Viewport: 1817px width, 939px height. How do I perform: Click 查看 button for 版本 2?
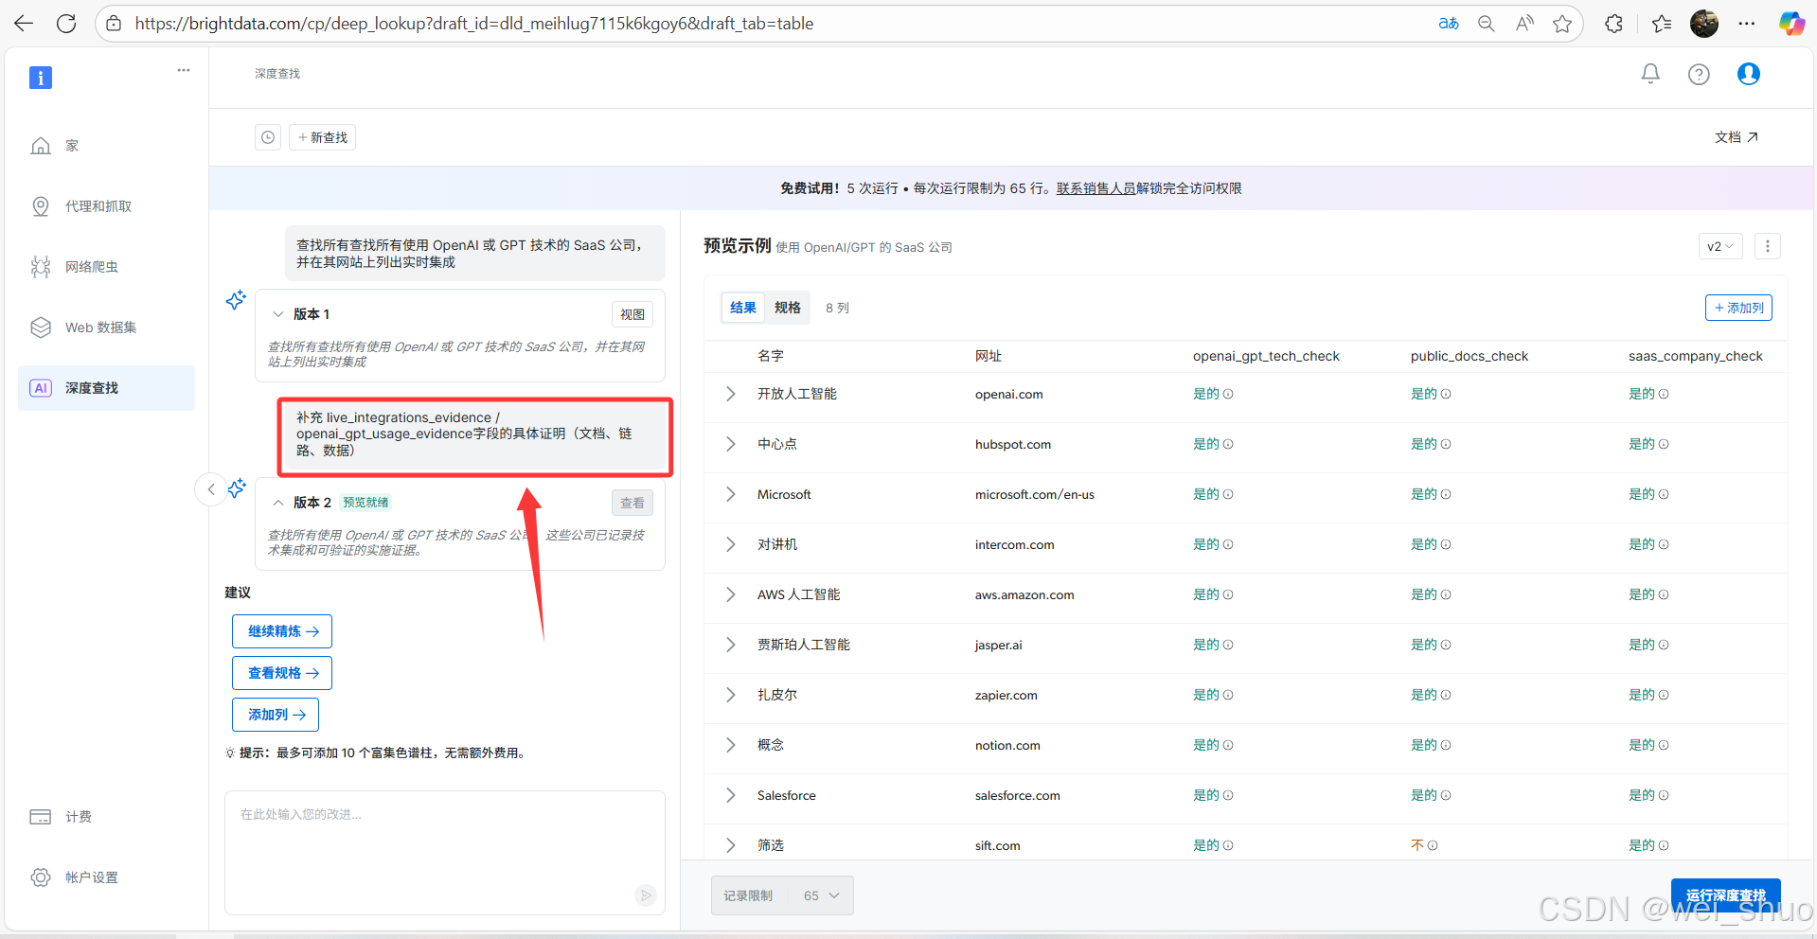pyautogui.click(x=632, y=503)
